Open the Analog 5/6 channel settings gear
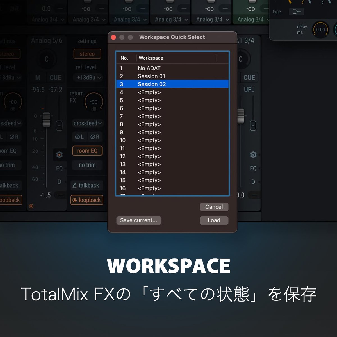Viewport: 337px width, 337px height. 59,155
